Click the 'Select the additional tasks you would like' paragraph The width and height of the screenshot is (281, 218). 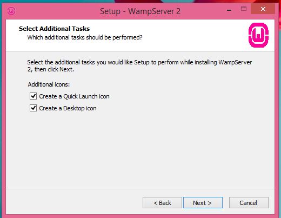139,65
